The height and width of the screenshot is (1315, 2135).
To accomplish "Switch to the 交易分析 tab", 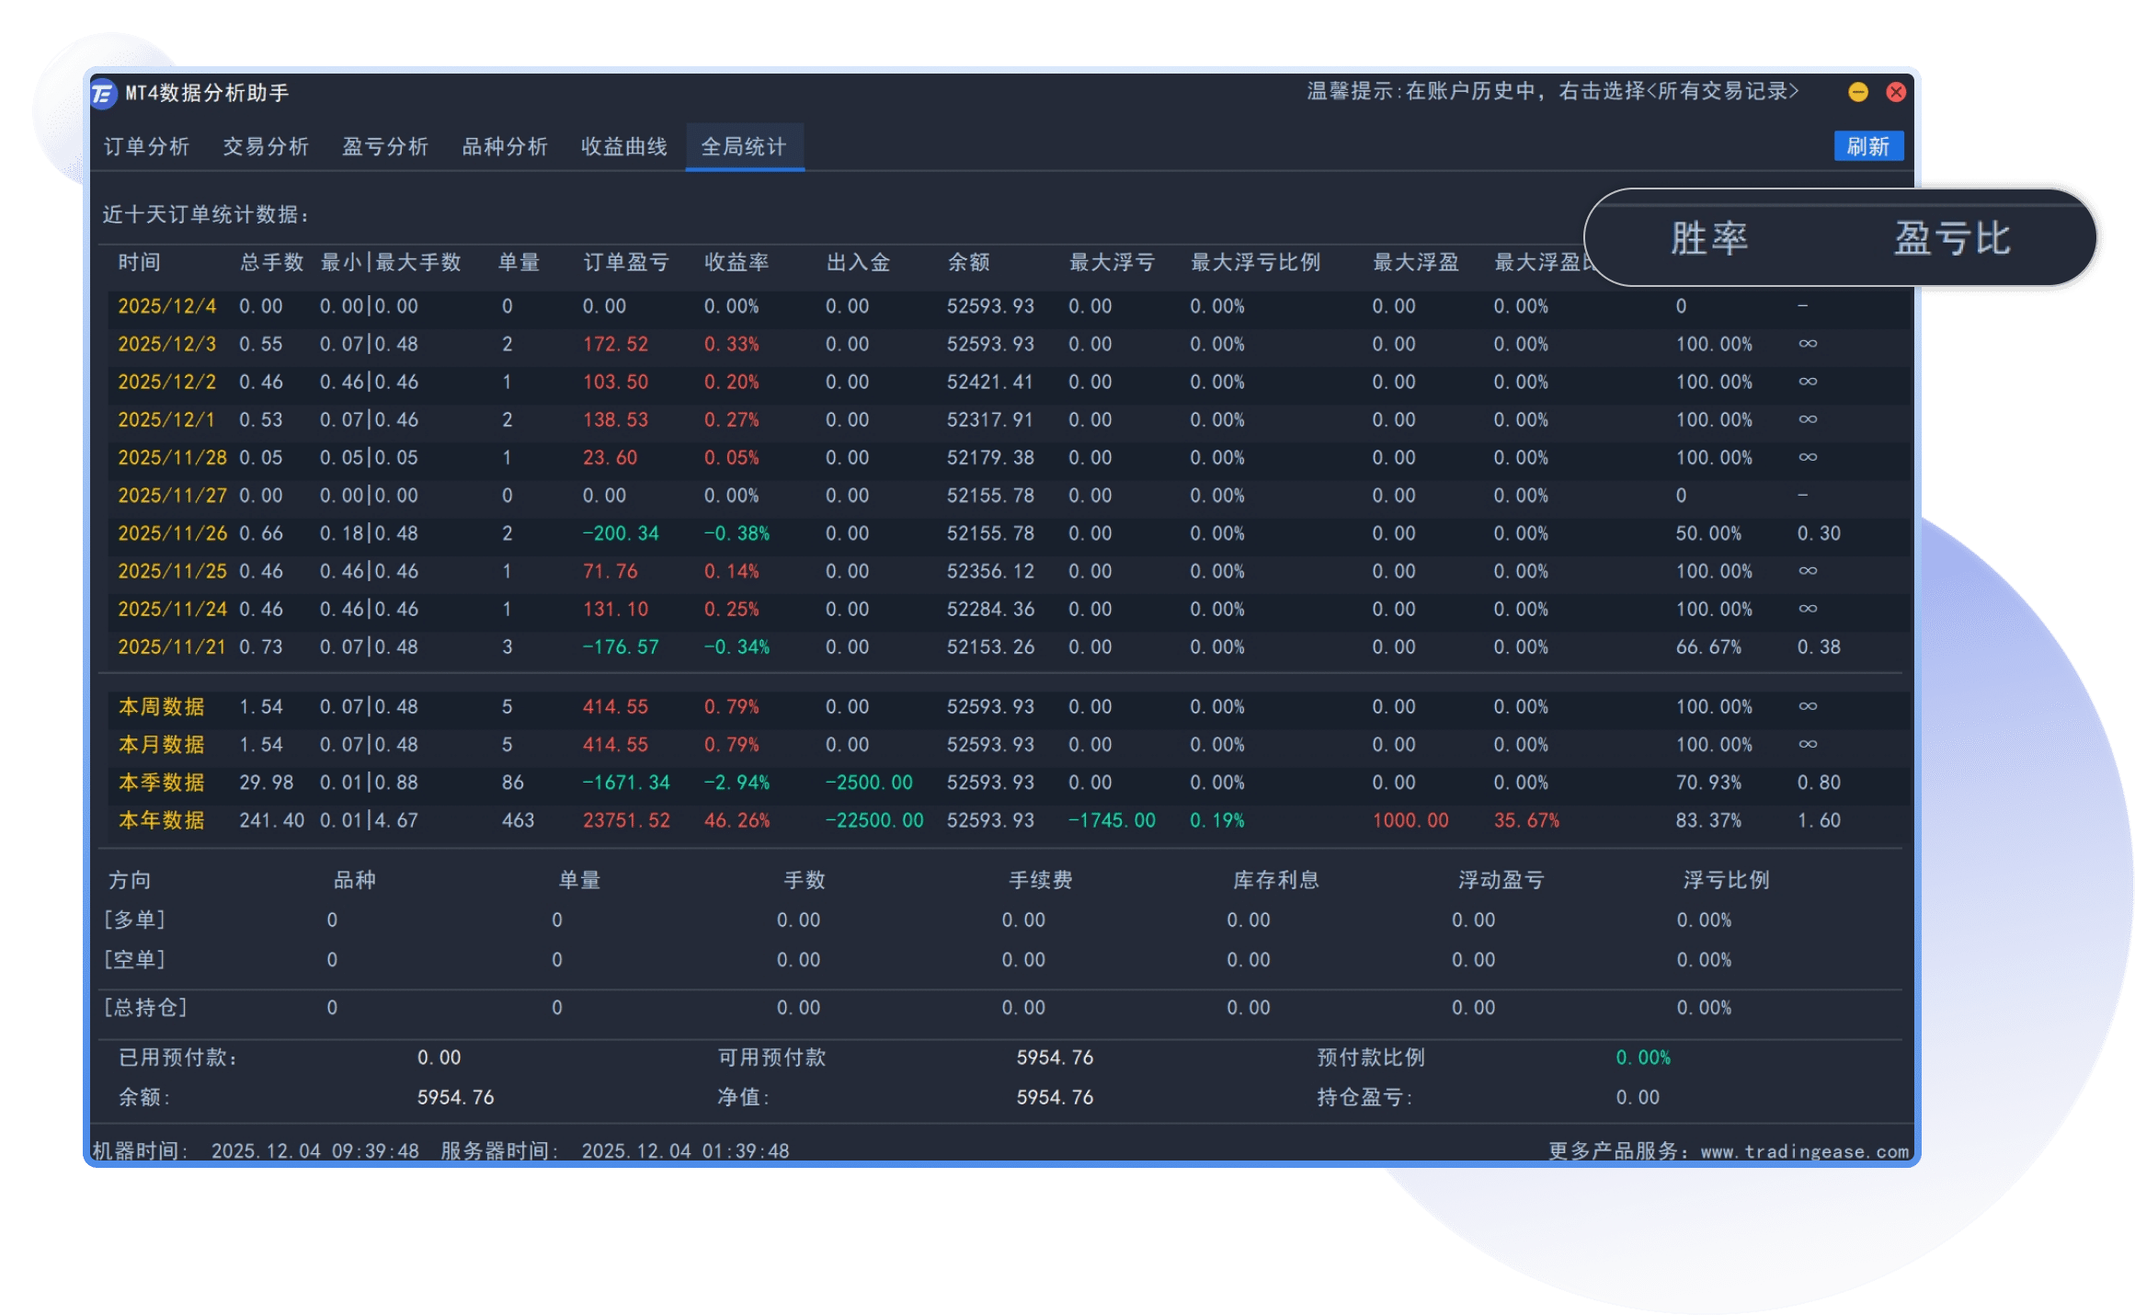I will (266, 147).
